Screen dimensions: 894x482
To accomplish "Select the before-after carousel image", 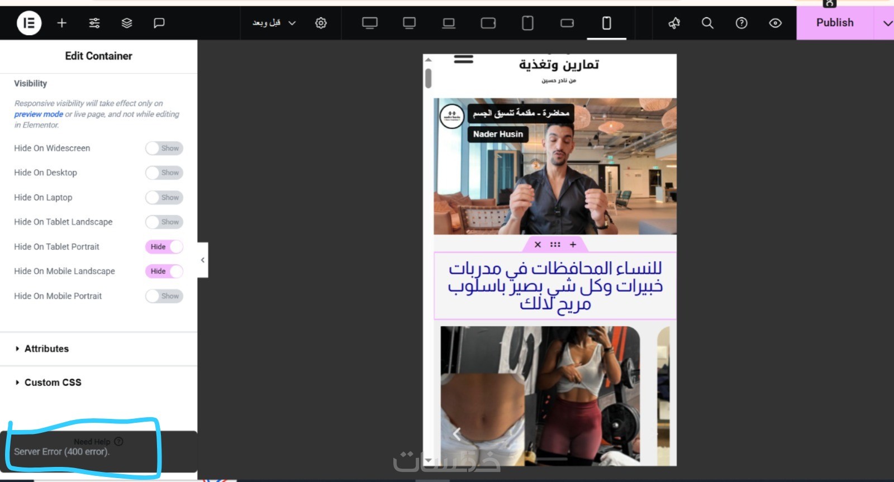I will 540,396.
